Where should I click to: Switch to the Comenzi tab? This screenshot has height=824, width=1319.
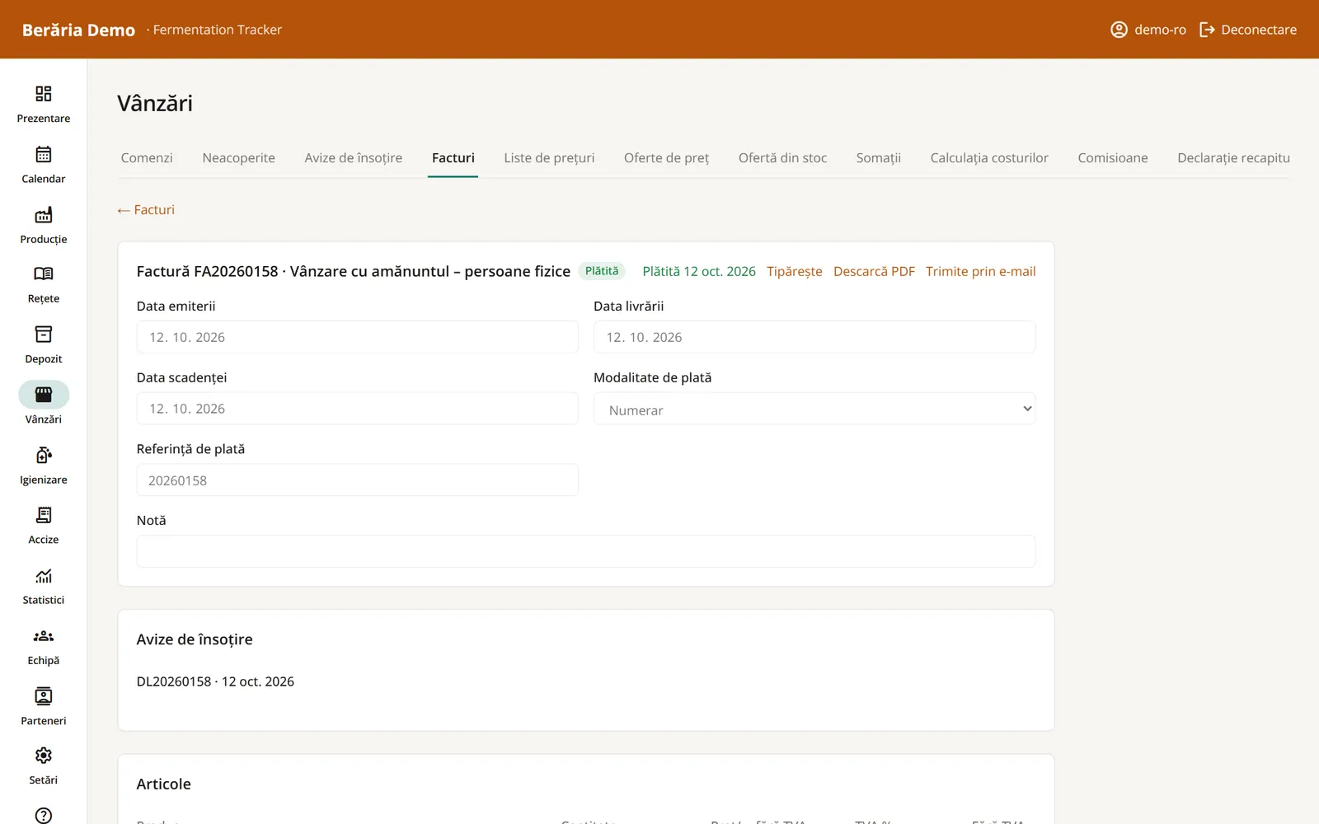click(x=147, y=157)
